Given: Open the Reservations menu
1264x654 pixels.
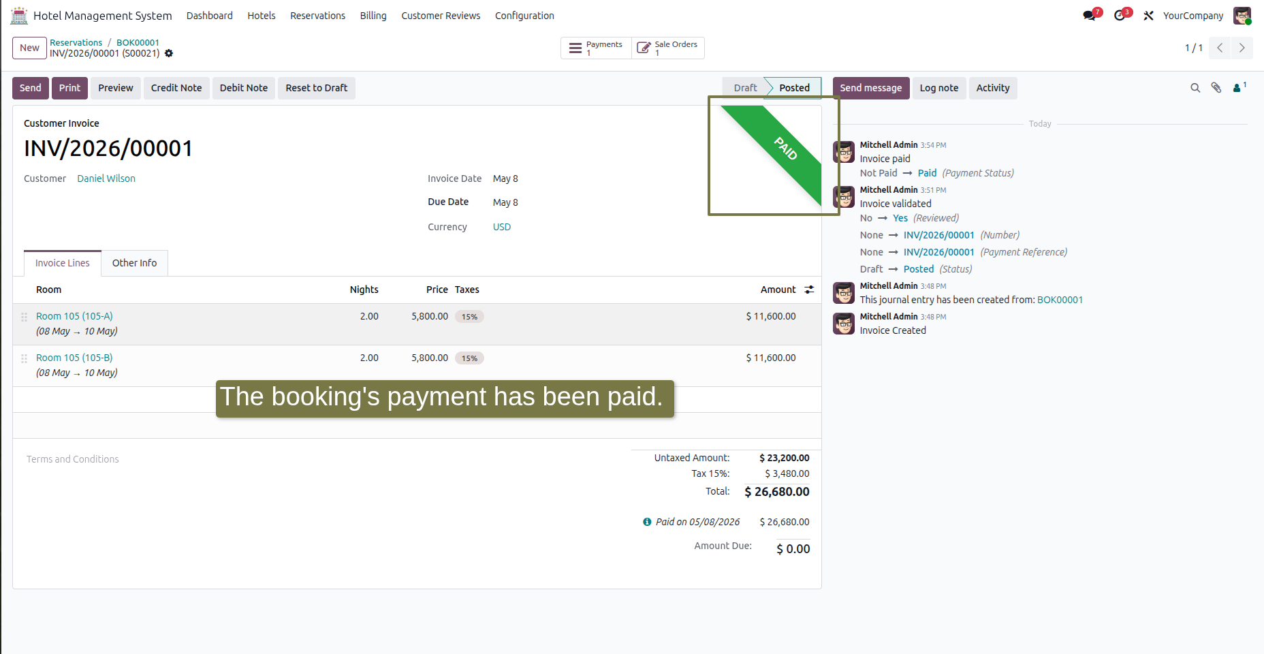Looking at the screenshot, I should pos(317,15).
